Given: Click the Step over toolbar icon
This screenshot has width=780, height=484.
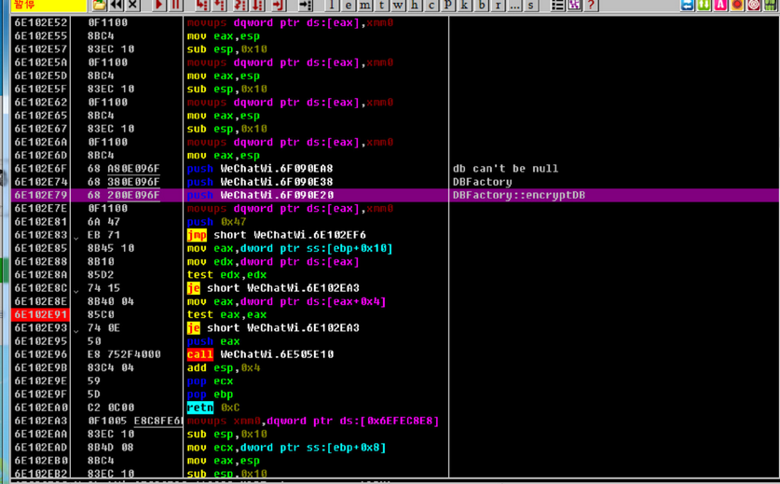Looking at the screenshot, I should point(219,5).
